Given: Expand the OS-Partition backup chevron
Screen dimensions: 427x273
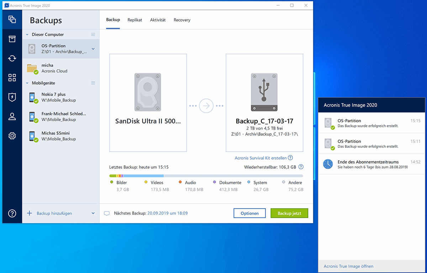Looking at the screenshot, I should click(x=93, y=49).
